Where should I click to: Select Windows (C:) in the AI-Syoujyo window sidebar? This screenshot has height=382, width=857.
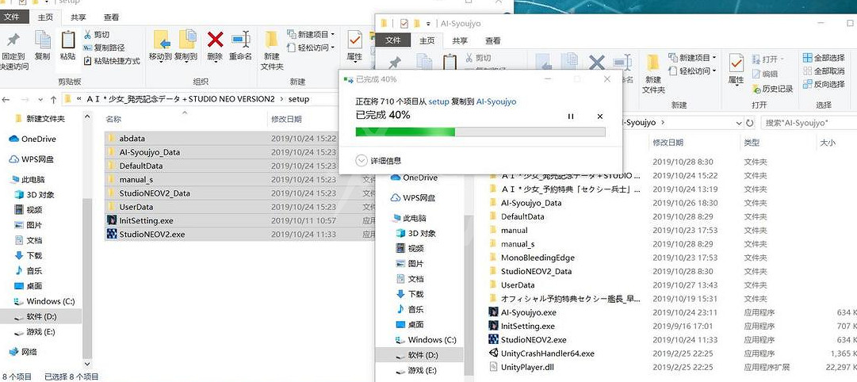(x=426, y=339)
